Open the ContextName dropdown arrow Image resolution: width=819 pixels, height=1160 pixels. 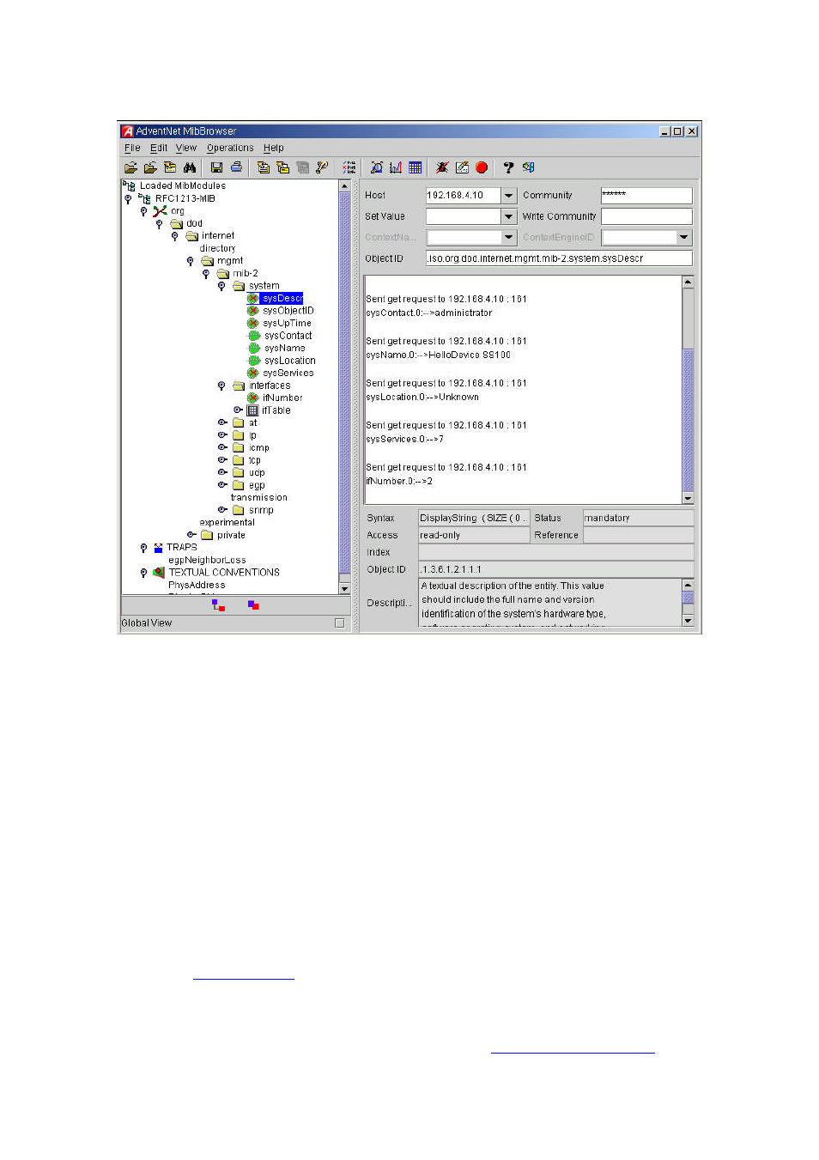click(509, 237)
